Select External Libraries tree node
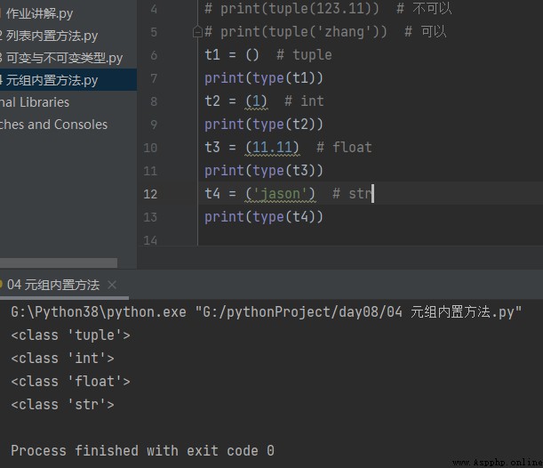 (35, 102)
